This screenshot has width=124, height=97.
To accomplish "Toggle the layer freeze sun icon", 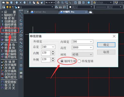I will (10, 7).
